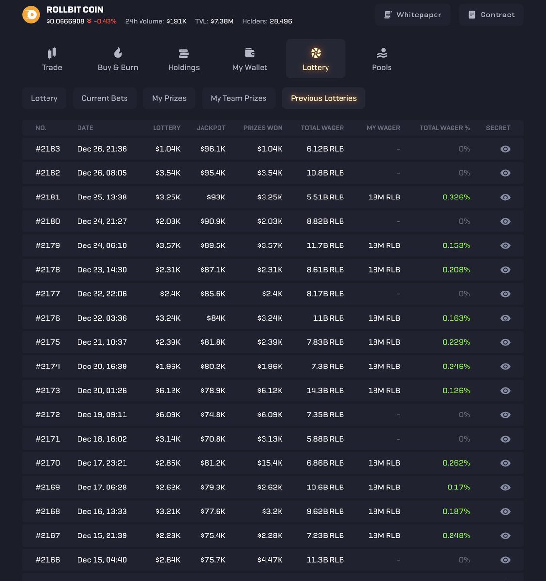Open the Trade section

pos(52,59)
